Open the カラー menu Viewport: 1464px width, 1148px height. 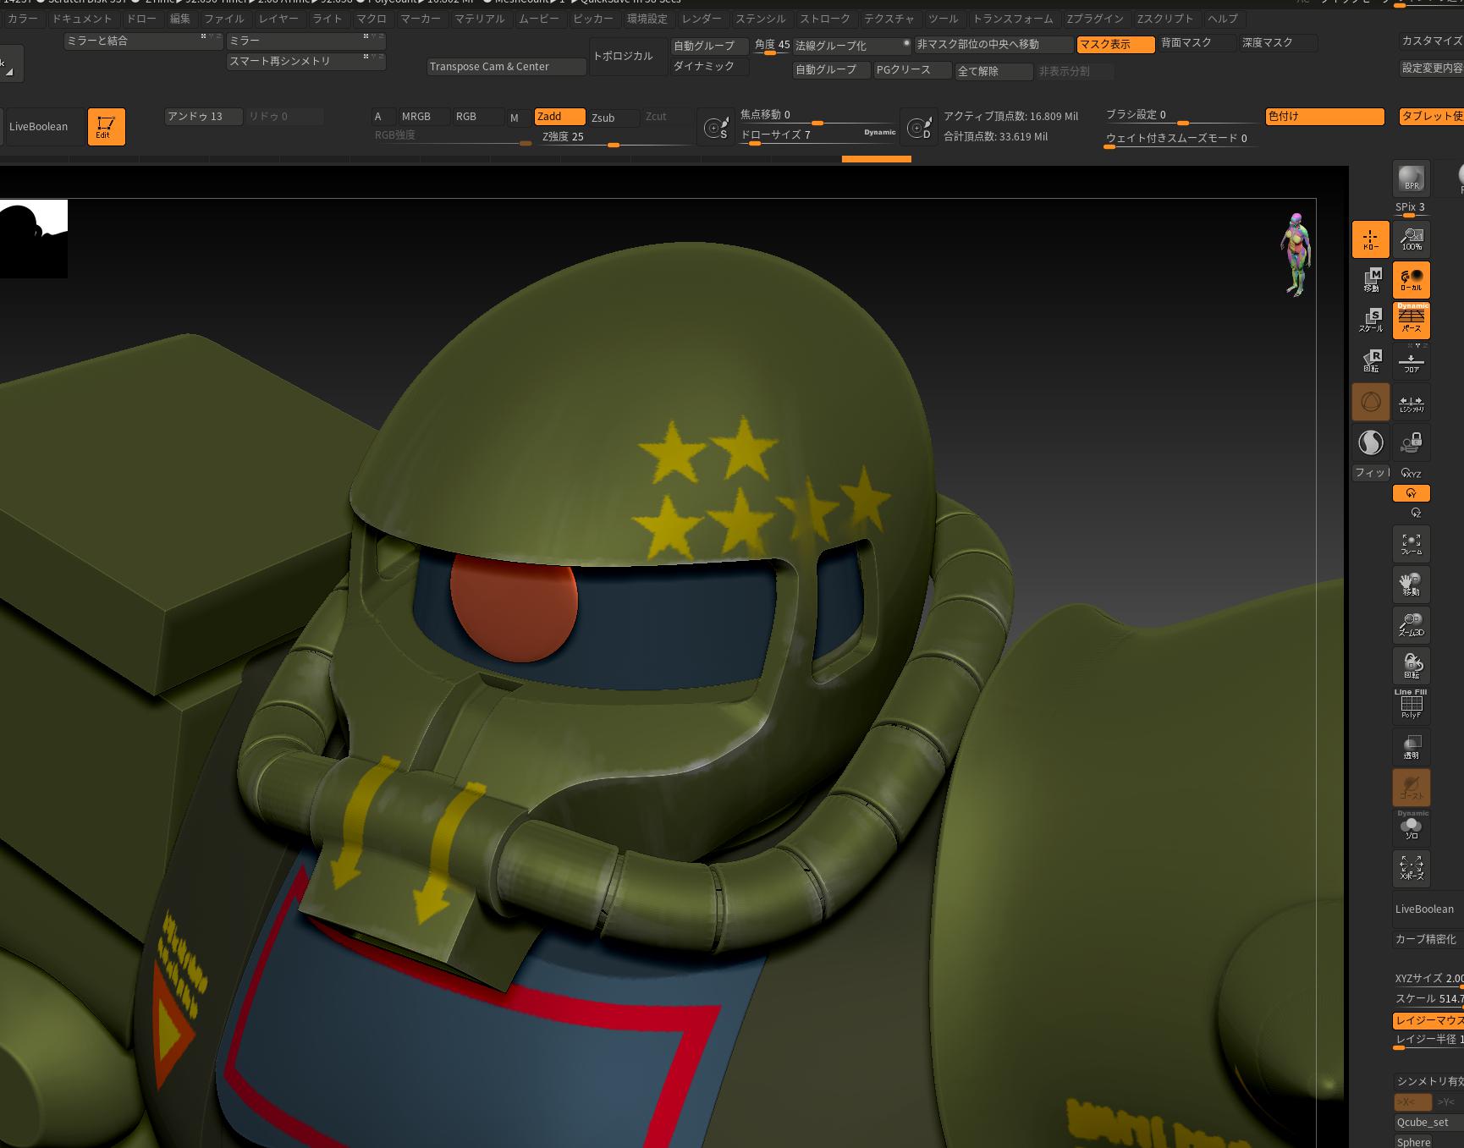(x=23, y=18)
